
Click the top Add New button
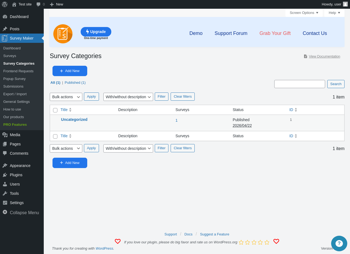coord(70,71)
